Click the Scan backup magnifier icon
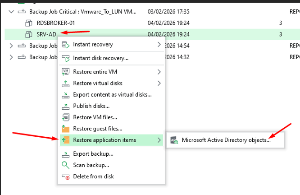Viewport: 300px width, 195px height. pyautogui.click(x=65, y=165)
